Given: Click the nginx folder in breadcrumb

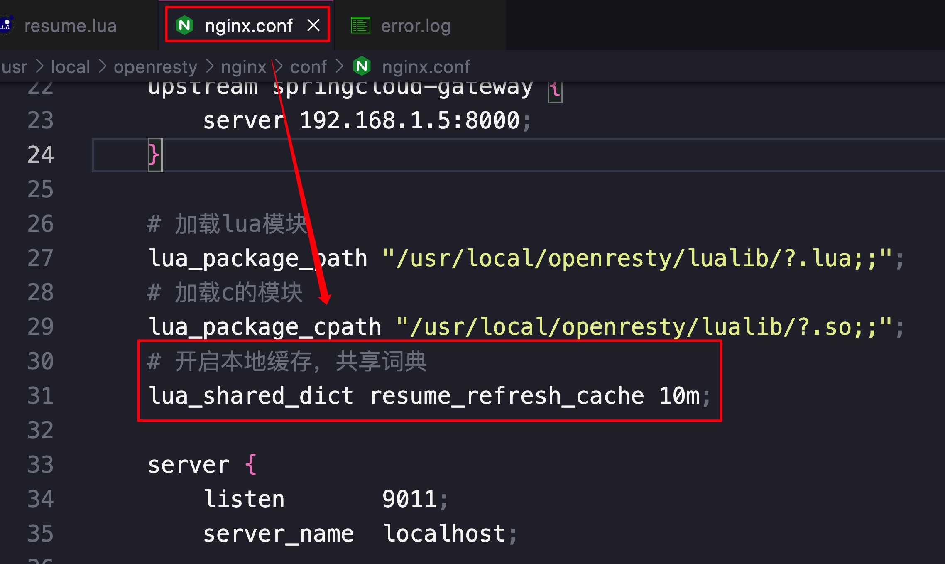Looking at the screenshot, I should 243,67.
